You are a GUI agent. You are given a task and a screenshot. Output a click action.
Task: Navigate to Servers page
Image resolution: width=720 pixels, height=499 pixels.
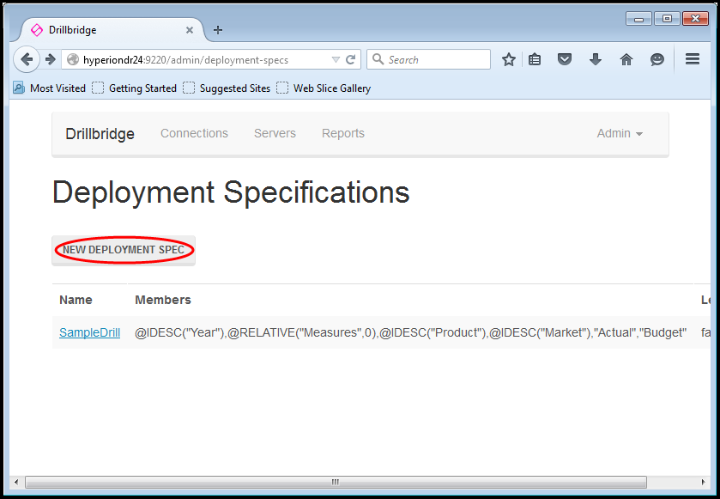click(x=275, y=133)
